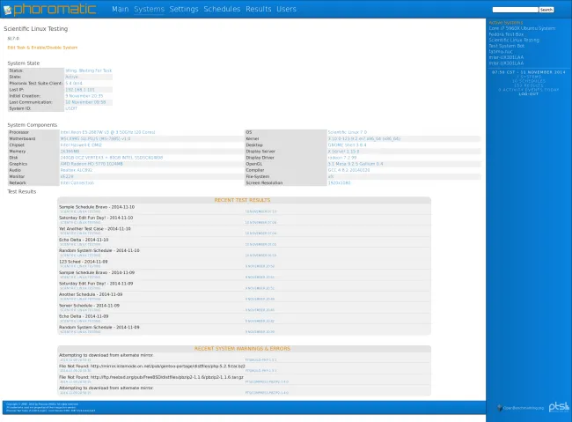This screenshot has height=422, width=572.
Task: Open the Users menu
Action: coord(286,9)
